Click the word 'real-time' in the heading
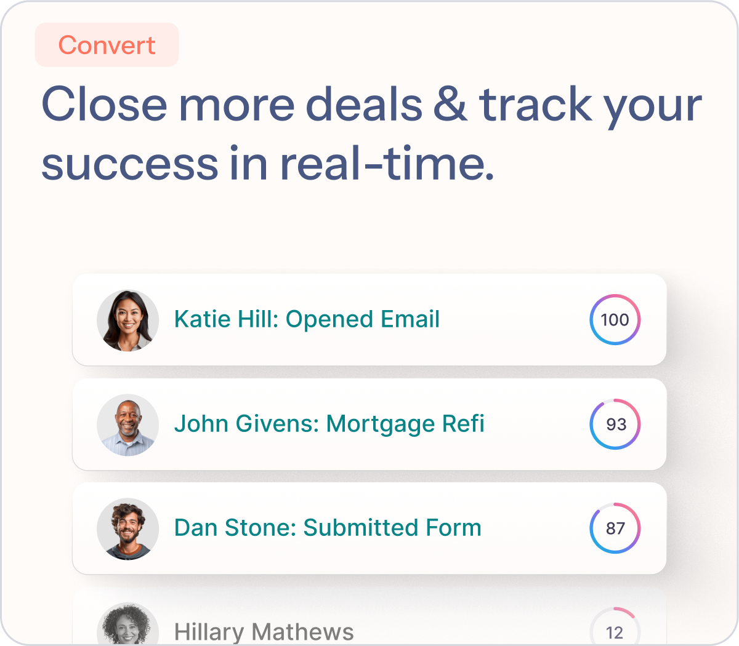Screen dimensions: 739x646 pyautogui.click(x=387, y=163)
